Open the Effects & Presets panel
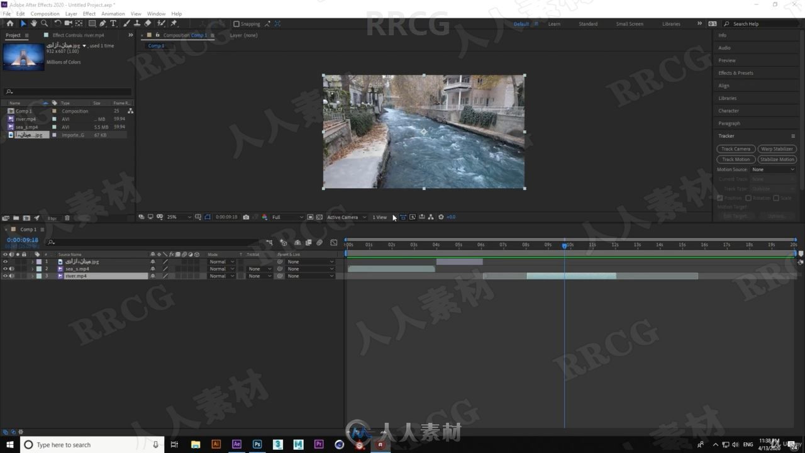The height and width of the screenshot is (453, 805). point(736,73)
